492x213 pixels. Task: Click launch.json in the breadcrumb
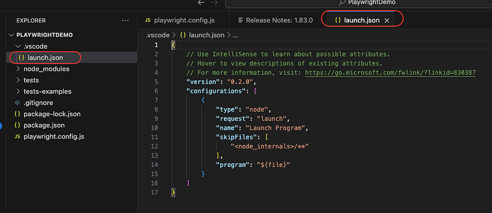point(202,35)
